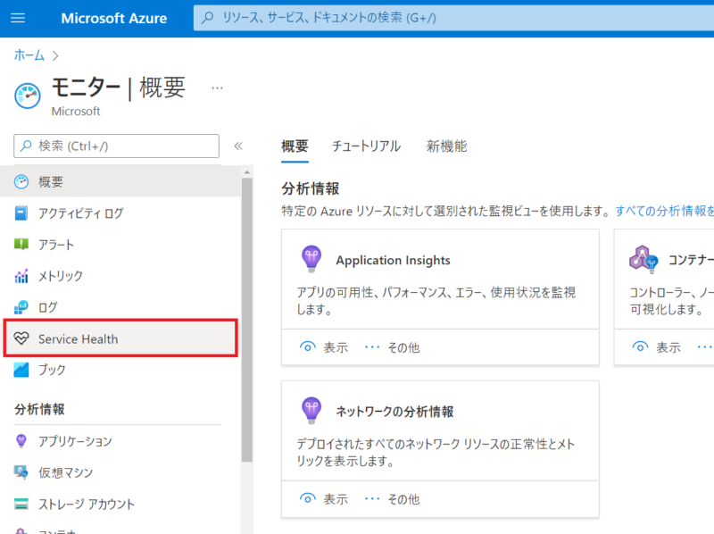The width and height of the screenshot is (714, 534).
Task: Click the magnifier icon in global search
Action: (x=208, y=18)
